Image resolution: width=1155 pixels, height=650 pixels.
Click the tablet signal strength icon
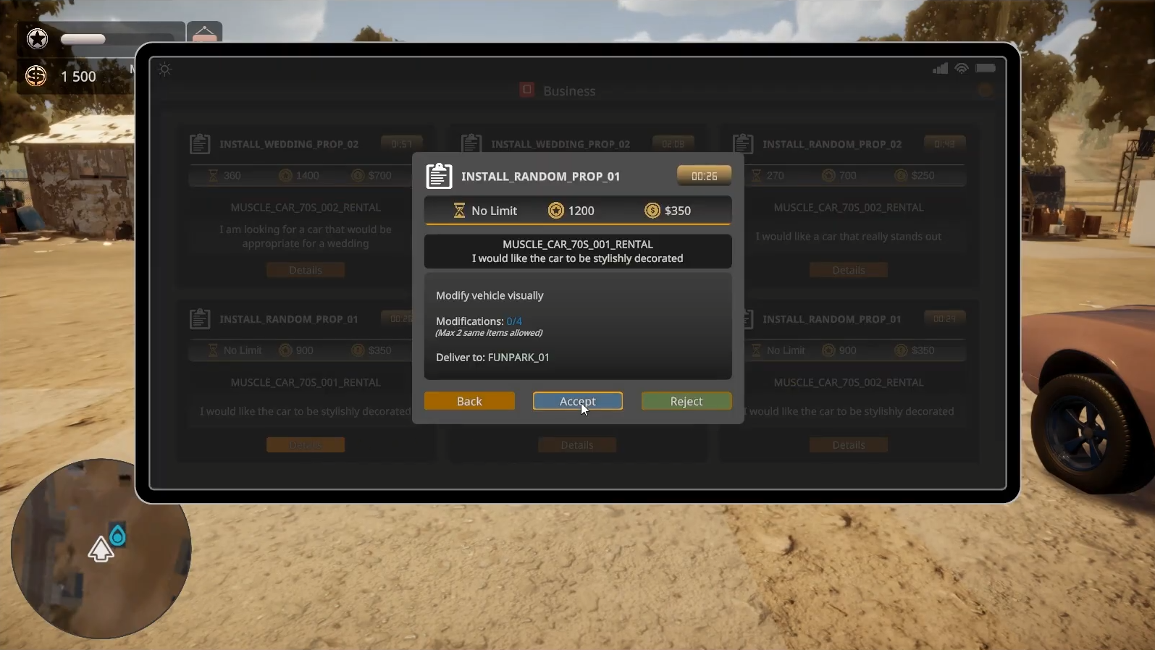point(940,68)
